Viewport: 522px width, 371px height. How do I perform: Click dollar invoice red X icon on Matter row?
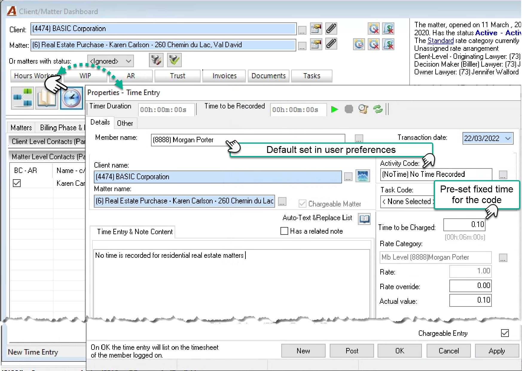[x=388, y=44]
